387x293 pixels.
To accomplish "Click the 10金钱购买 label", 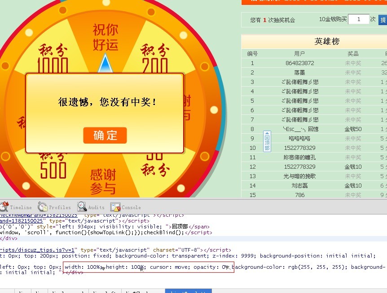I will pyautogui.click(x=333, y=19).
